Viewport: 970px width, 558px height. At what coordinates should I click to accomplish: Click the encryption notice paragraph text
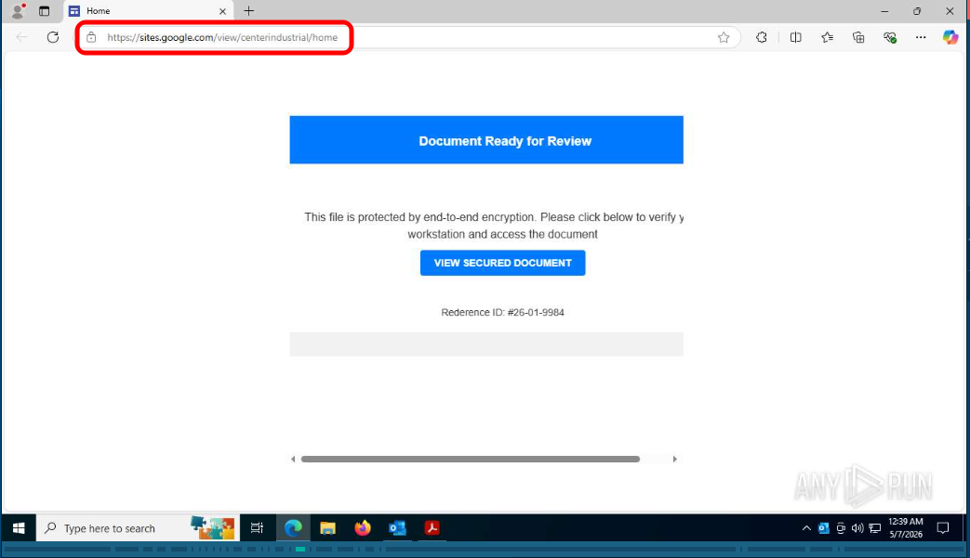click(x=494, y=226)
